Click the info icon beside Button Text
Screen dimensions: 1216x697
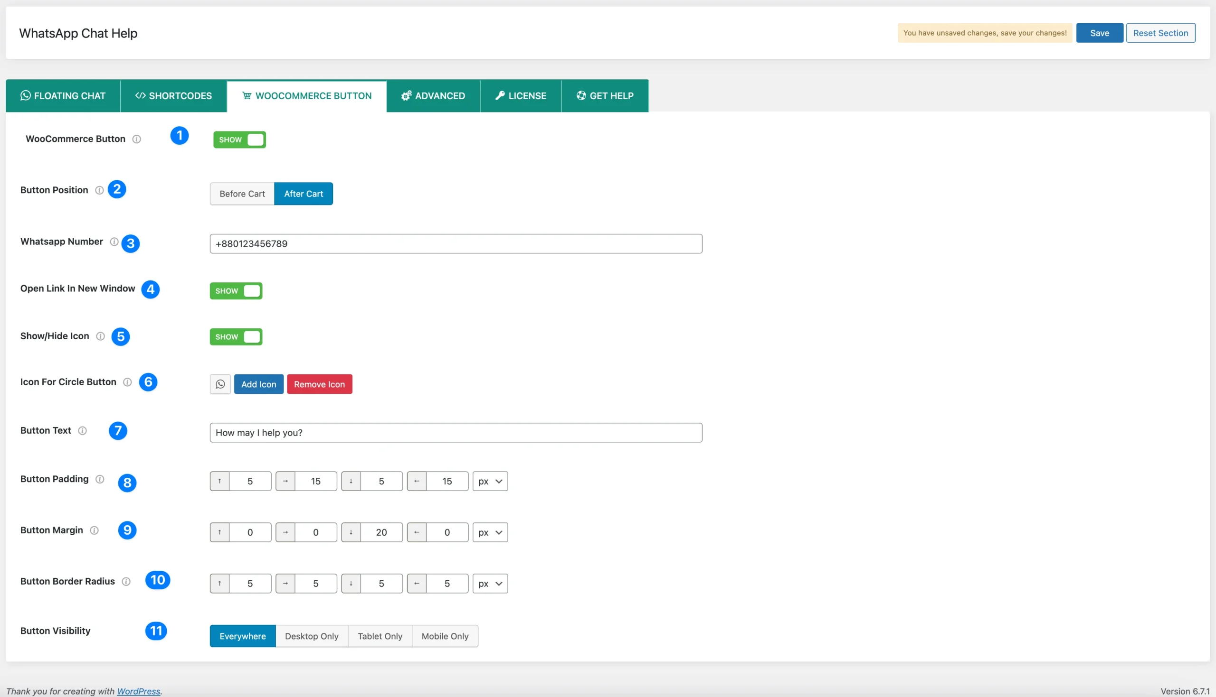(x=82, y=431)
